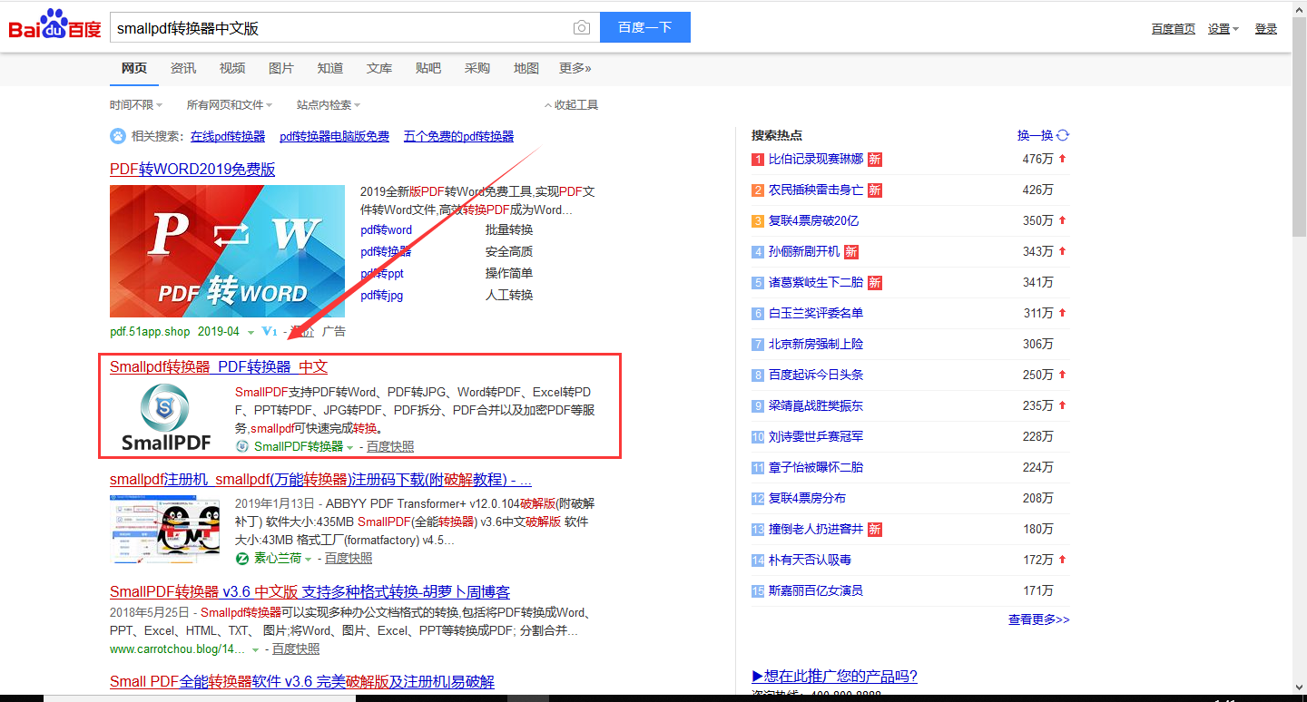The width and height of the screenshot is (1307, 702).
Task: Open the PDF转WORD2019免费版 result title
Action: (192, 170)
